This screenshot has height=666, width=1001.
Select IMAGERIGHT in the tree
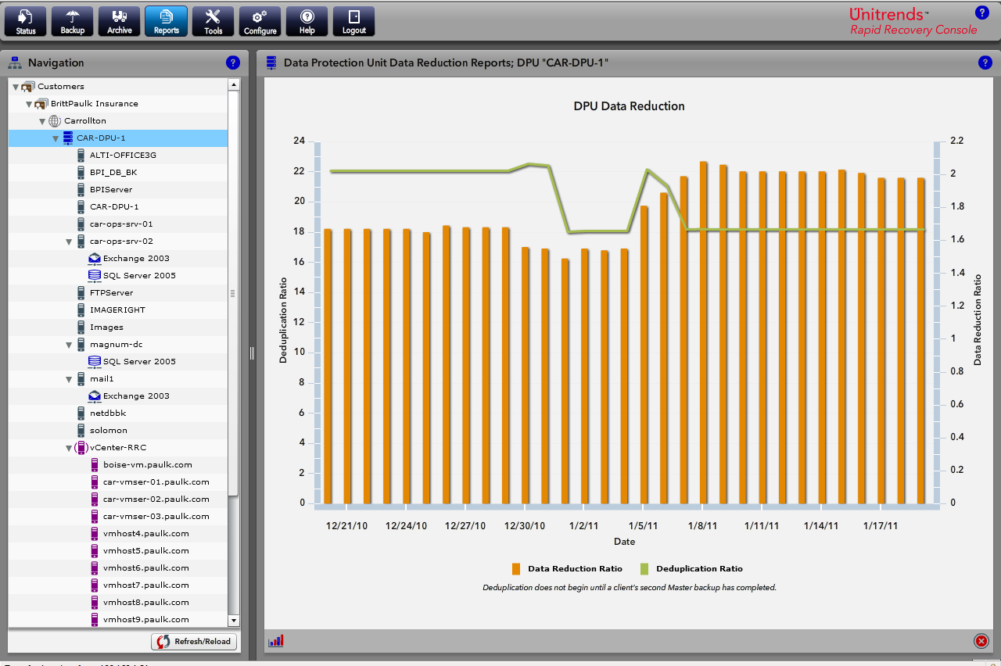117,310
